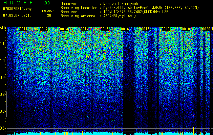Click the date stamp 07.03.07 08:10
The image size is (213, 135).
pyautogui.click(x=17, y=16)
